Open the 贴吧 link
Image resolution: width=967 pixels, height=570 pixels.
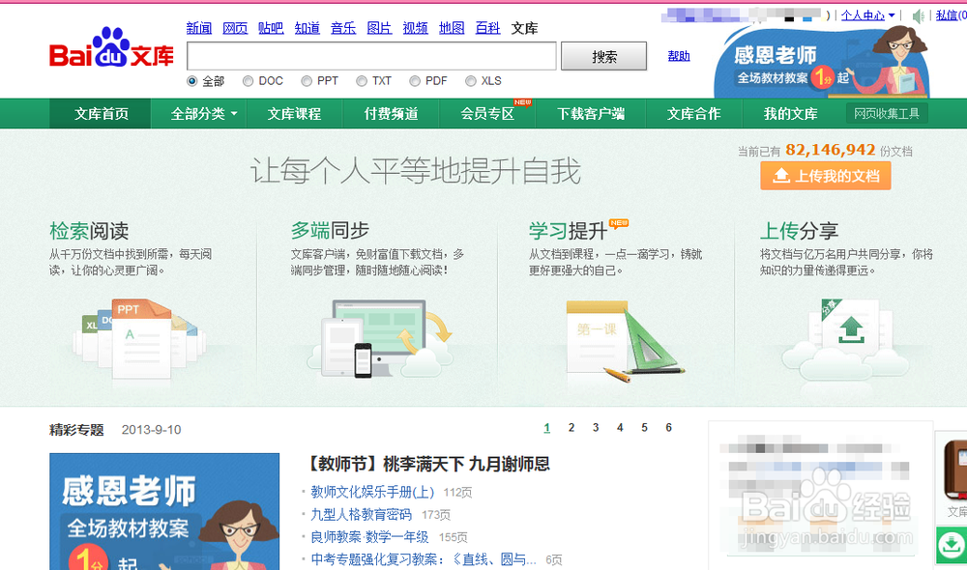(x=271, y=28)
